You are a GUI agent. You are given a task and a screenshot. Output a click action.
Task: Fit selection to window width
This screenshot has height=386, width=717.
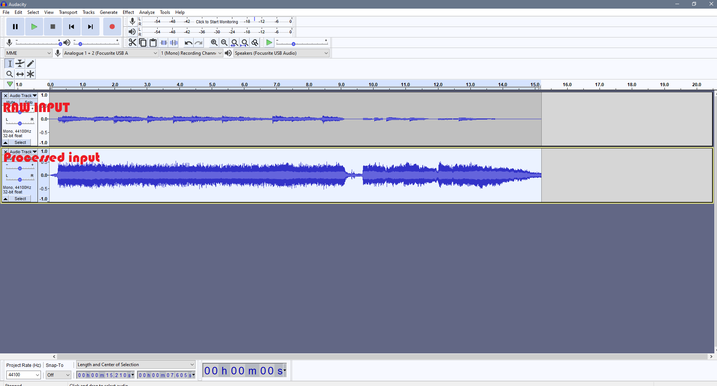pos(234,43)
